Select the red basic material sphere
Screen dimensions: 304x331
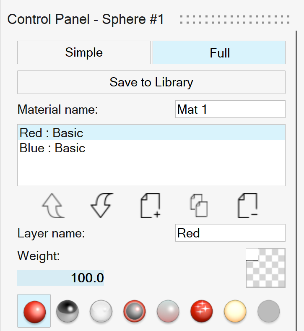coord(34,311)
